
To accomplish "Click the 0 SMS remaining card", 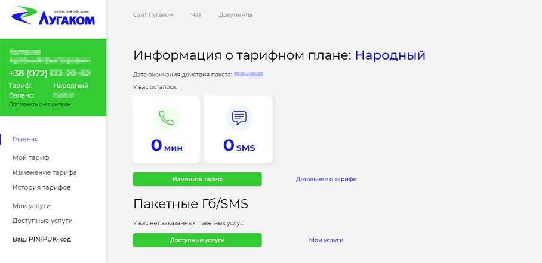I will [x=239, y=129].
